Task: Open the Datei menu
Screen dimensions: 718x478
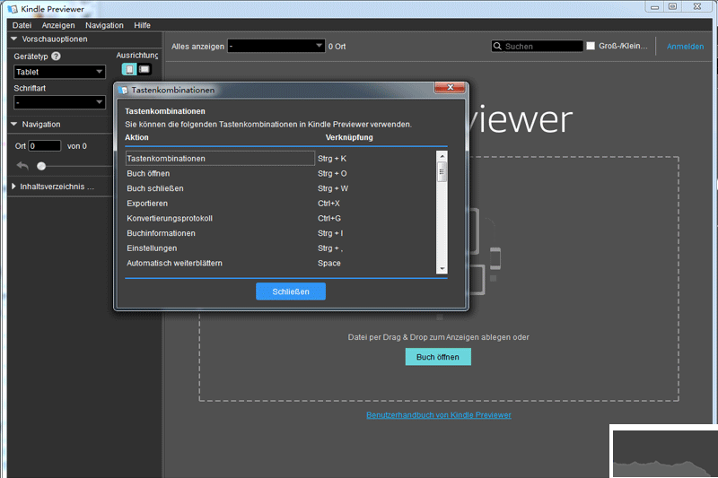Action: (x=22, y=25)
